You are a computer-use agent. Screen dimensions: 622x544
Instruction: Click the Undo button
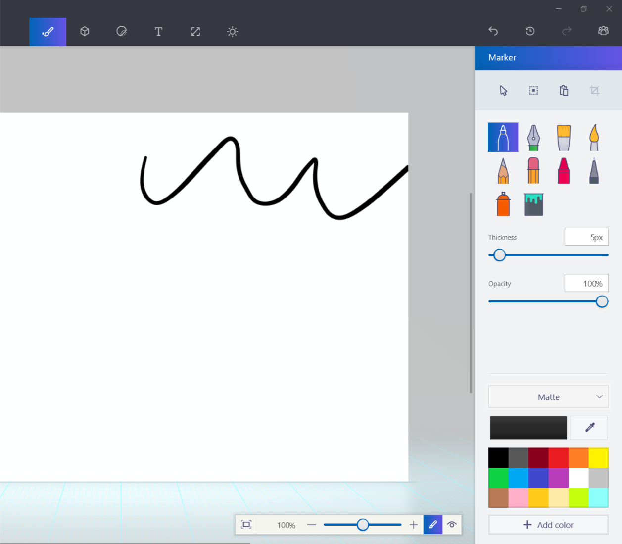(x=493, y=31)
